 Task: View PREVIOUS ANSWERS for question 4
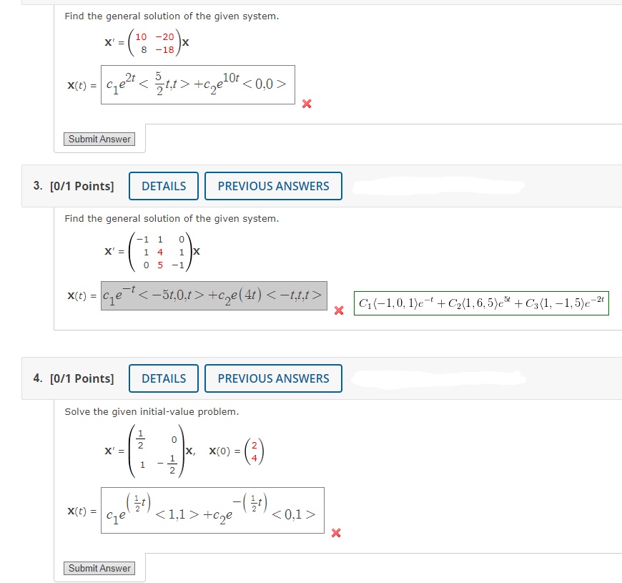pyautogui.click(x=273, y=378)
